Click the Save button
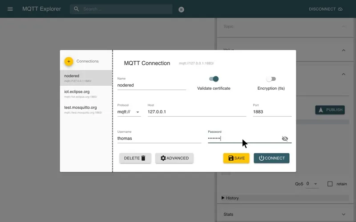 tap(236, 158)
